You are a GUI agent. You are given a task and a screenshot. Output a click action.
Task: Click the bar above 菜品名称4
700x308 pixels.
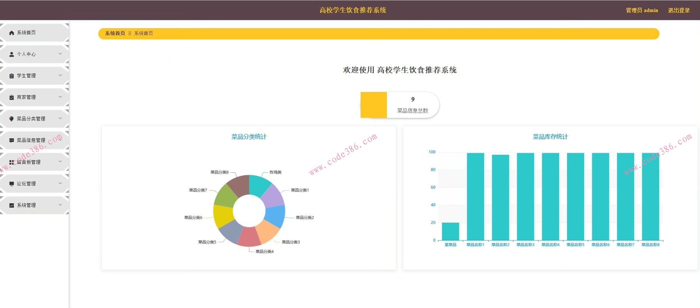tap(551, 197)
